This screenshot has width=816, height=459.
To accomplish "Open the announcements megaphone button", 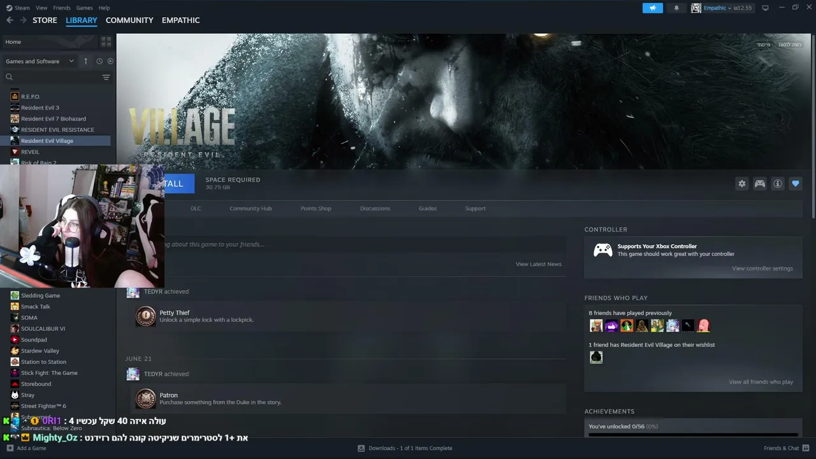I will coord(652,8).
